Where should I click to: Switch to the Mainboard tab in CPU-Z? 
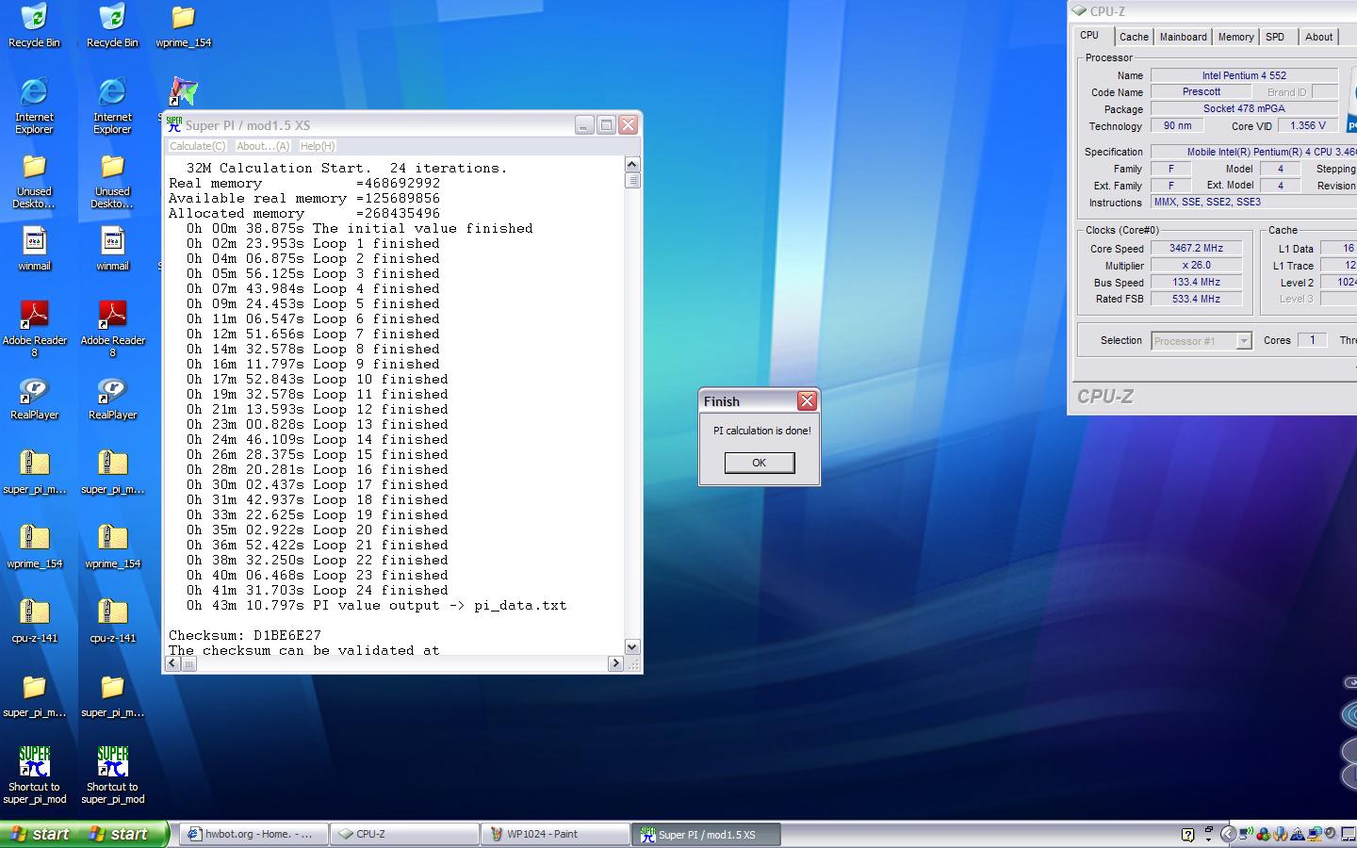coord(1183,37)
